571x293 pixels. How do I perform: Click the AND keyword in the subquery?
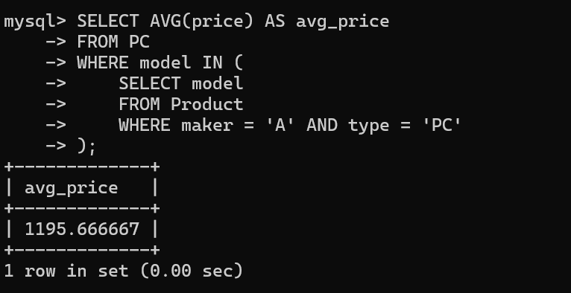(322, 125)
